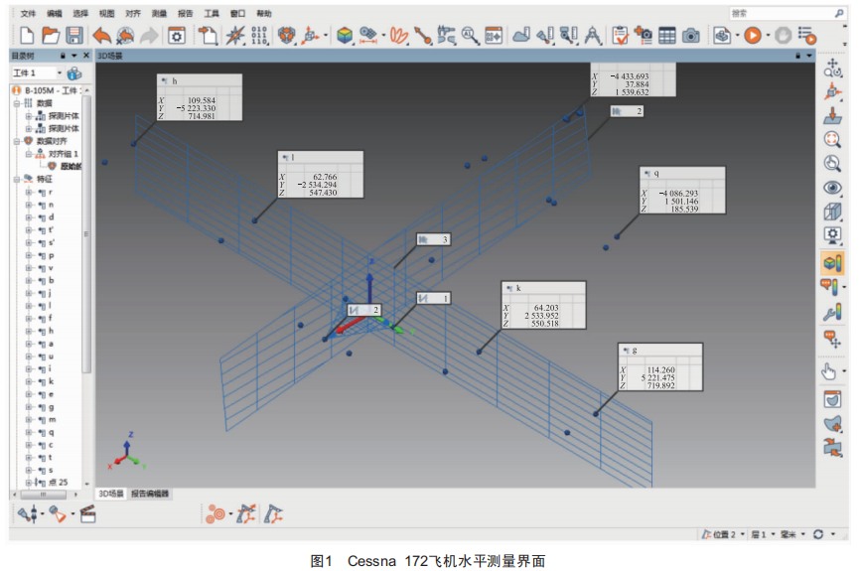Open the 测量 menu
Image resolution: width=862 pixels, height=571 pixels.
pyautogui.click(x=159, y=14)
